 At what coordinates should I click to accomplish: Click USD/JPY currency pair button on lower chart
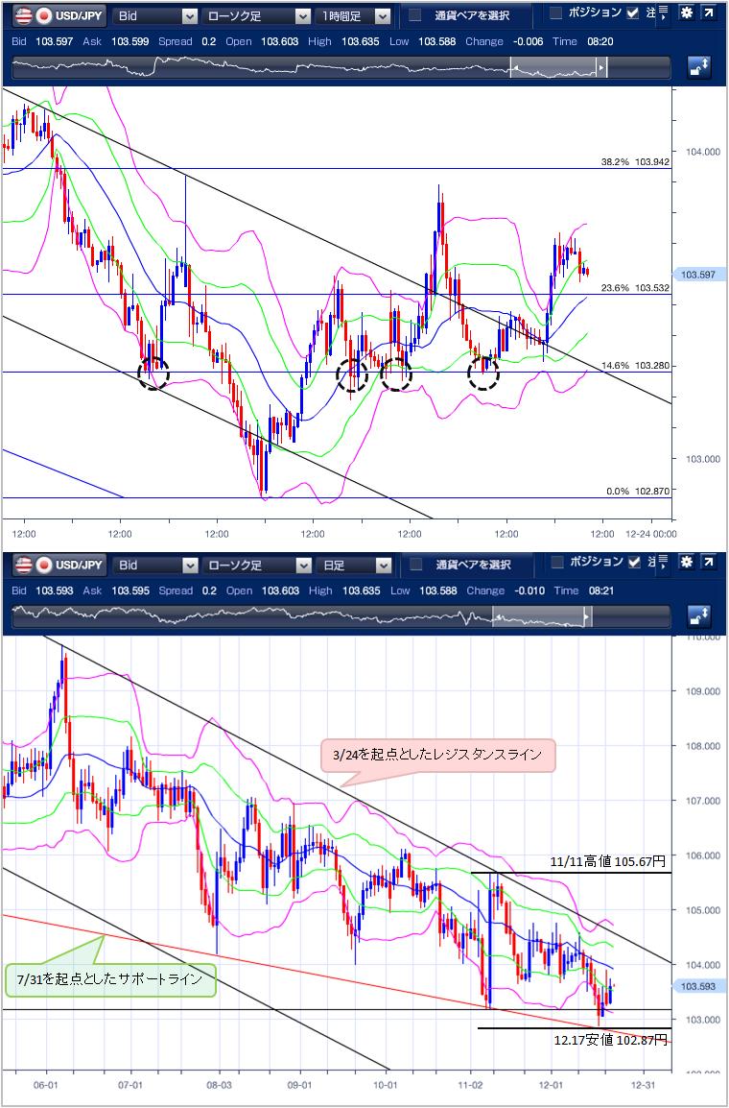tap(58, 565)
